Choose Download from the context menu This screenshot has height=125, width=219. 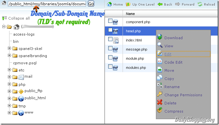pyautogui.click(x=174, y=38)
